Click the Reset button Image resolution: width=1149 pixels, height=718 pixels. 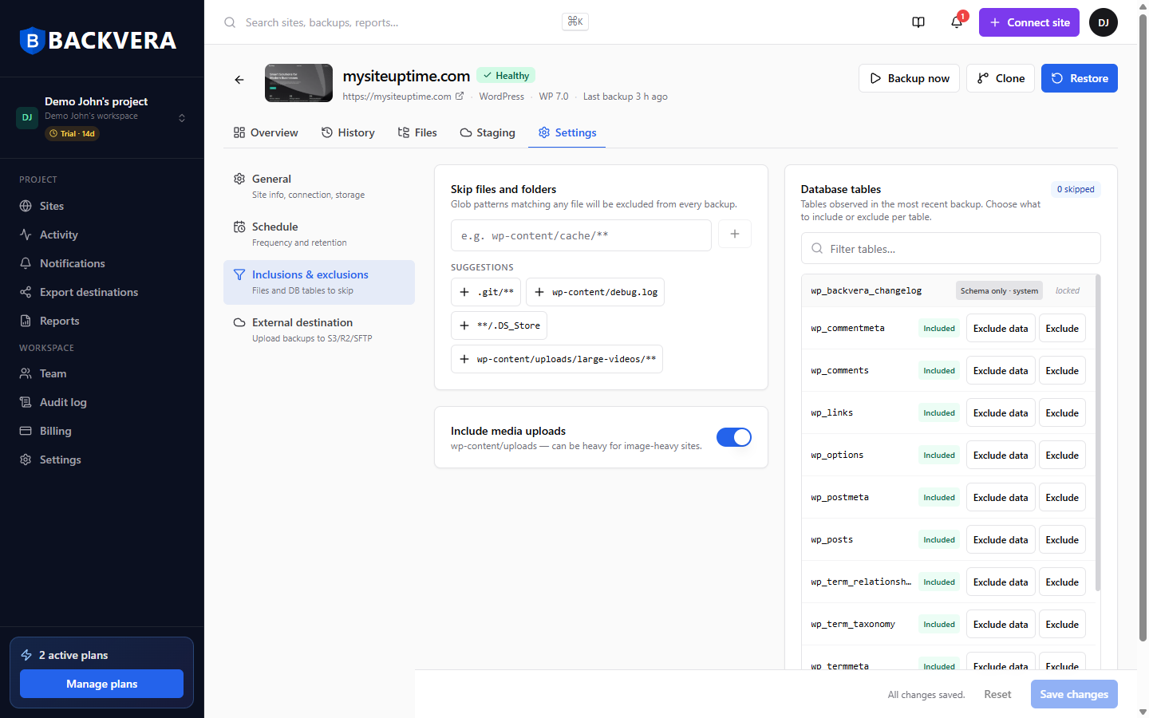[x=997, y=694]
